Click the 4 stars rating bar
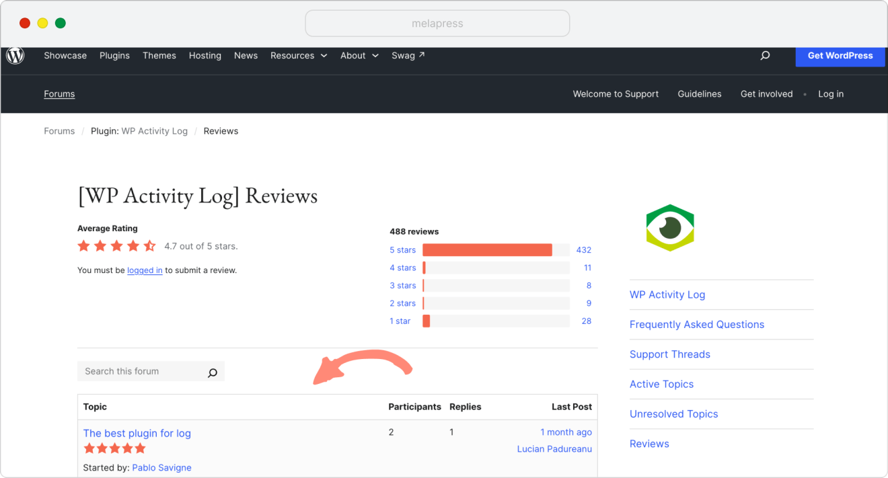The image size is (888, 478). [496, 268]
